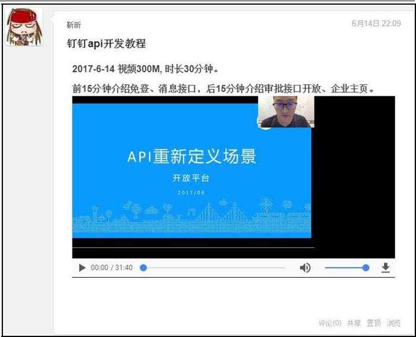The height and width of the screenshot is (337, 416).
Task: Mute audio with the speaker icon
Action: tap(305, 267)
